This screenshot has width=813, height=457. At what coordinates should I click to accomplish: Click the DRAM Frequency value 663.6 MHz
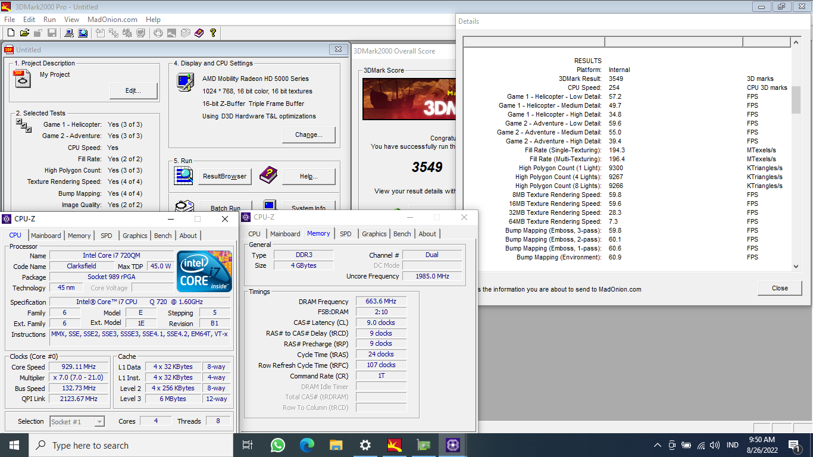pyautogui.click(x=381, y=302)
